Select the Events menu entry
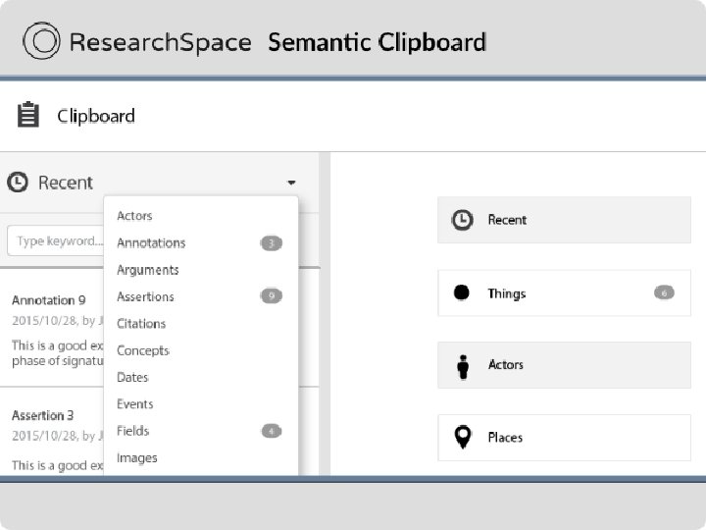This screenshot has height=530, width=706. [135, 404]
